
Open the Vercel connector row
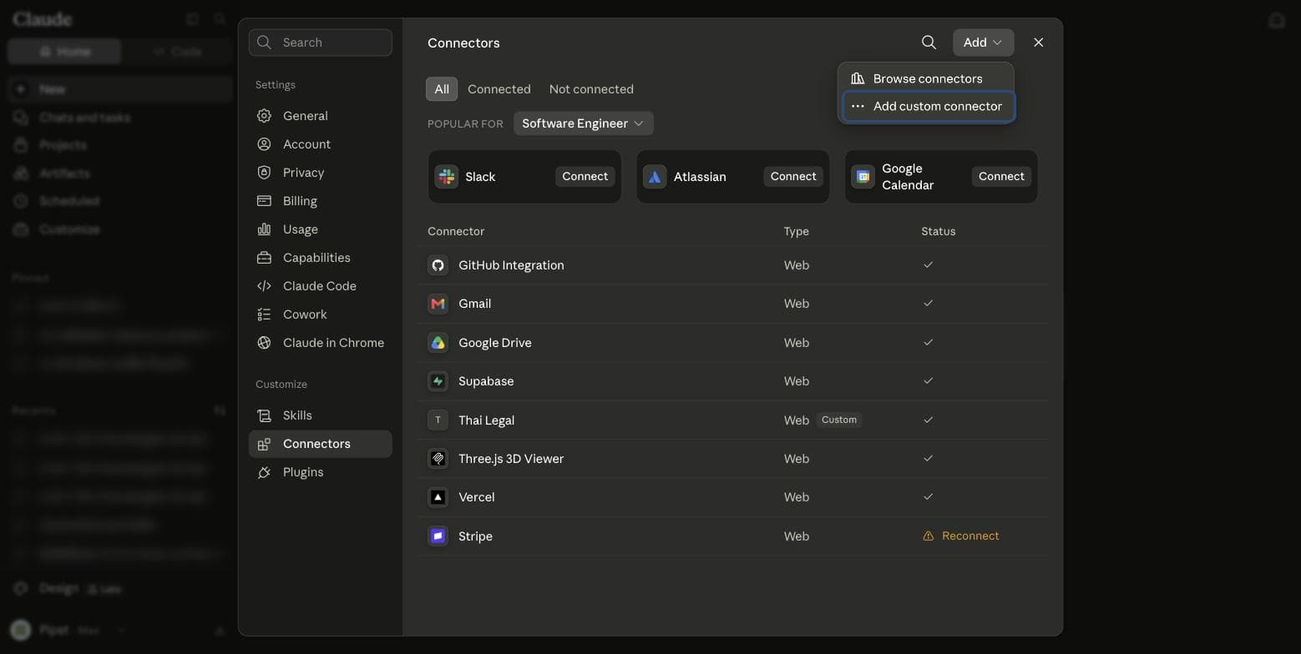pos(733,497)
